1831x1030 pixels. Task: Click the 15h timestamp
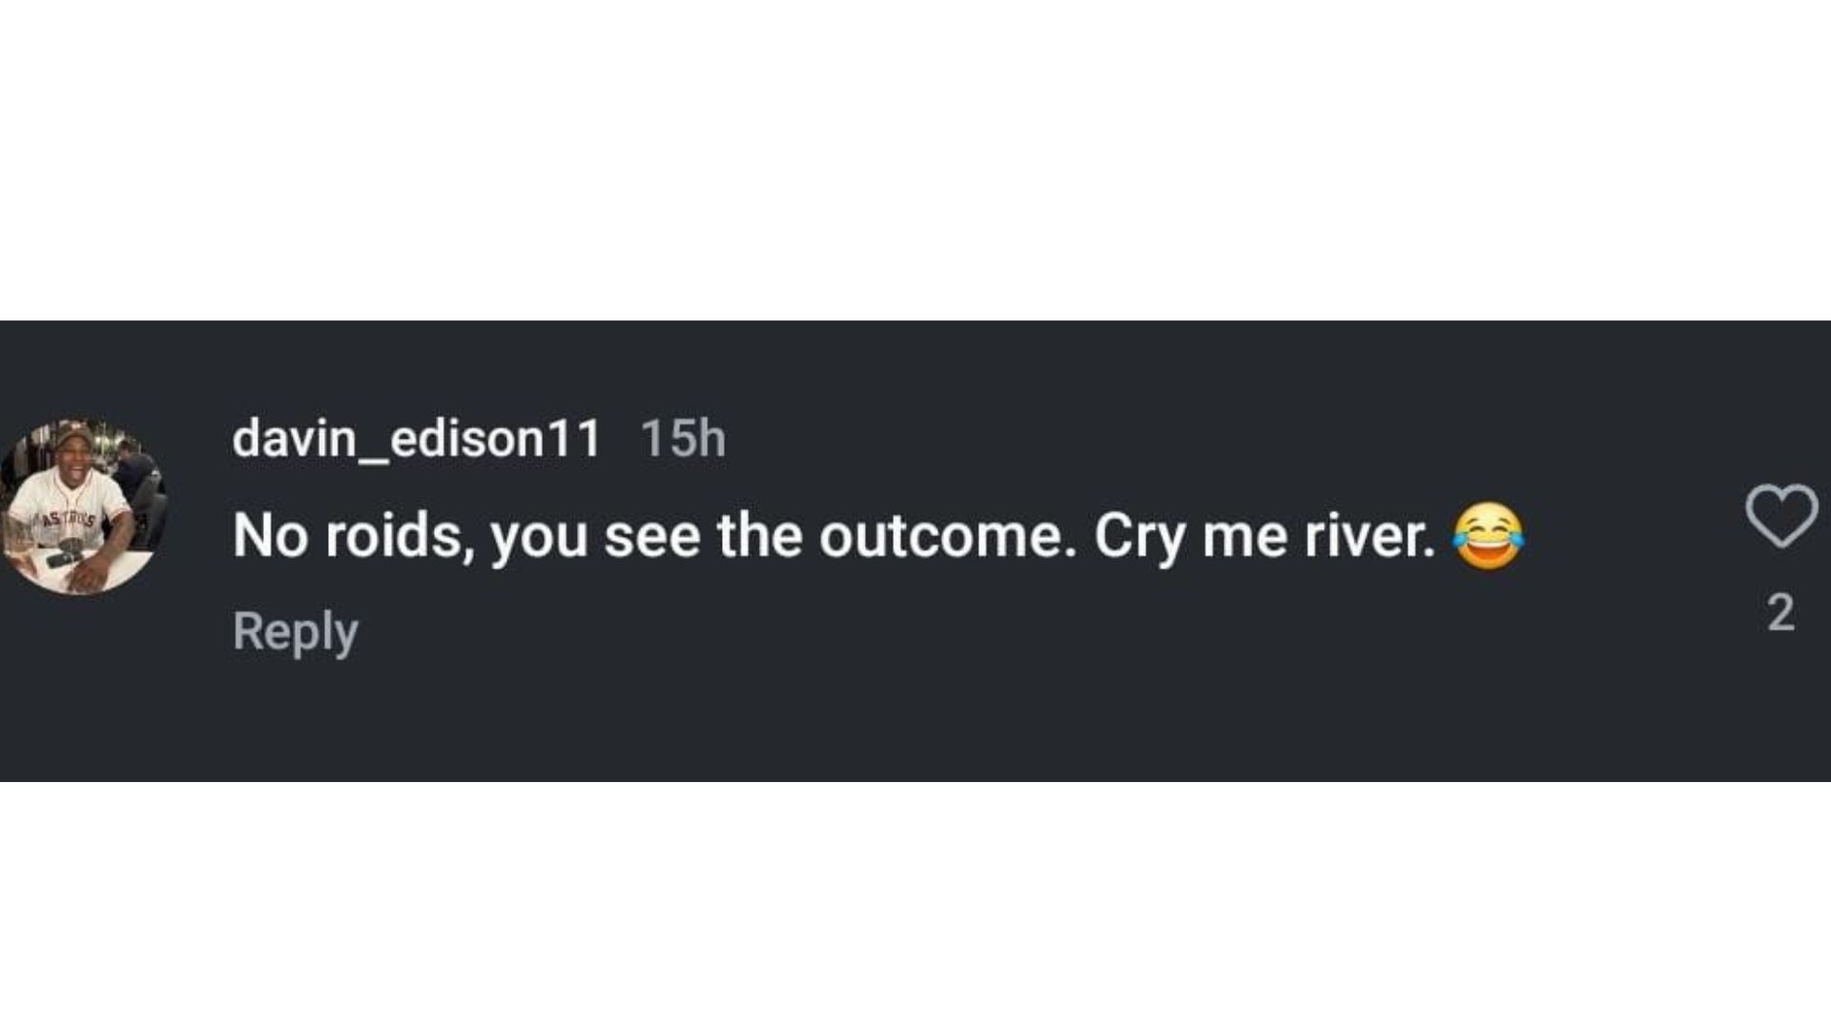pos(683,439)
